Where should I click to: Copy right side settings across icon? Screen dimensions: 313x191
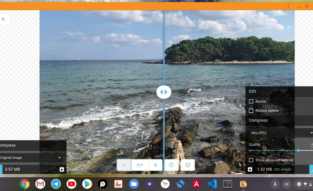[x=250, y=169]
